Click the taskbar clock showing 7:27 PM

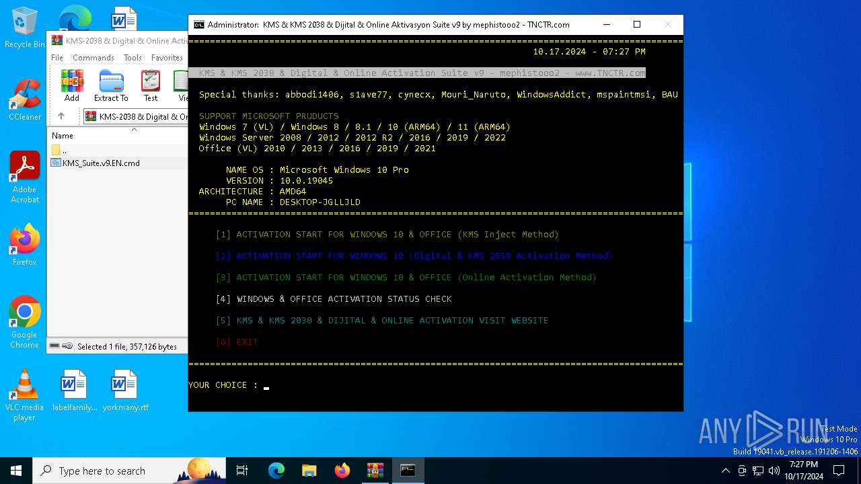coord(804,471)
